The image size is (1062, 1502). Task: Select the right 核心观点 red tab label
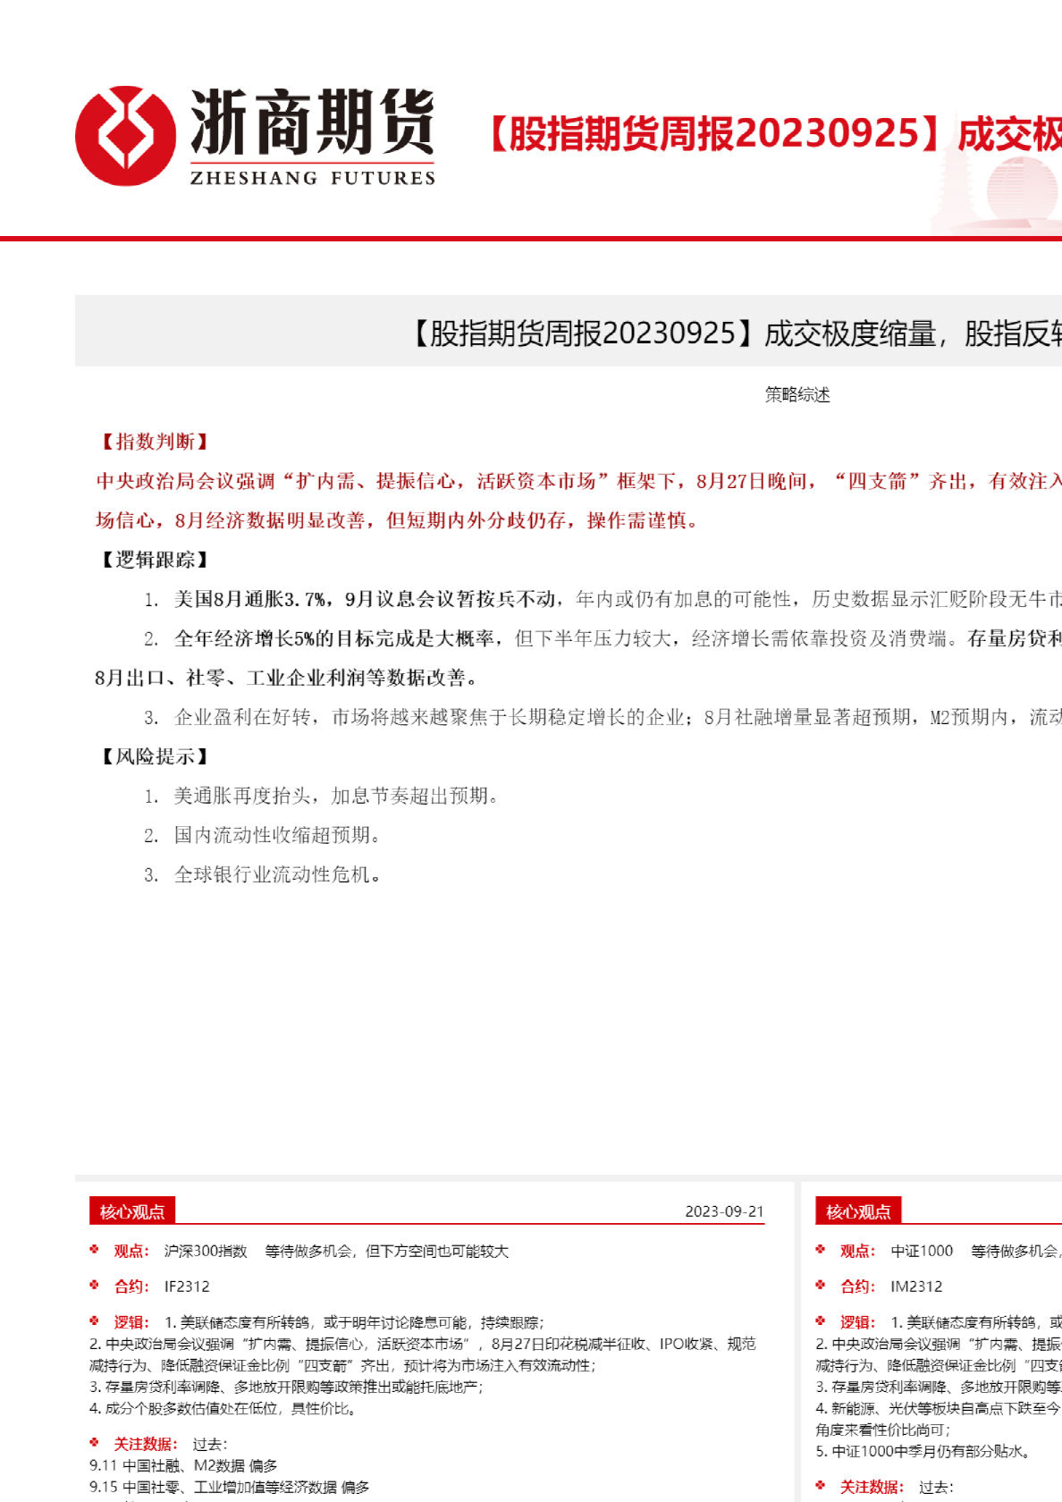pyautogui.click(x=858, y=1211)
